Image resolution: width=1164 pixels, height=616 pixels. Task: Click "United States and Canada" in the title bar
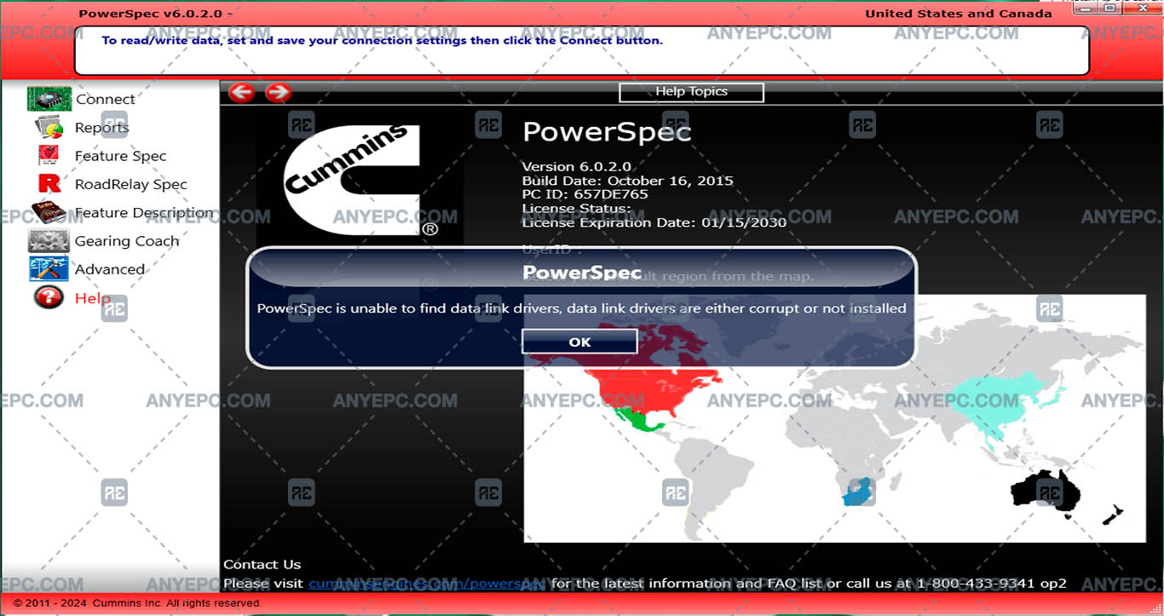(x=959, y=14)
